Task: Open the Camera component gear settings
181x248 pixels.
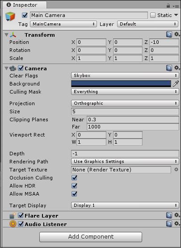Action: click(x=177, y=68)
